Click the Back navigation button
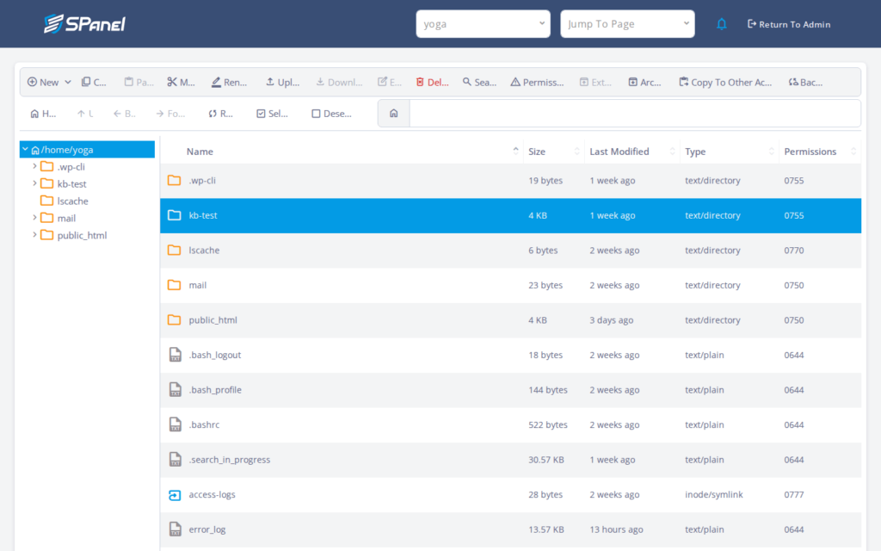This screenshot has width=881, height=551. point(124,114)
